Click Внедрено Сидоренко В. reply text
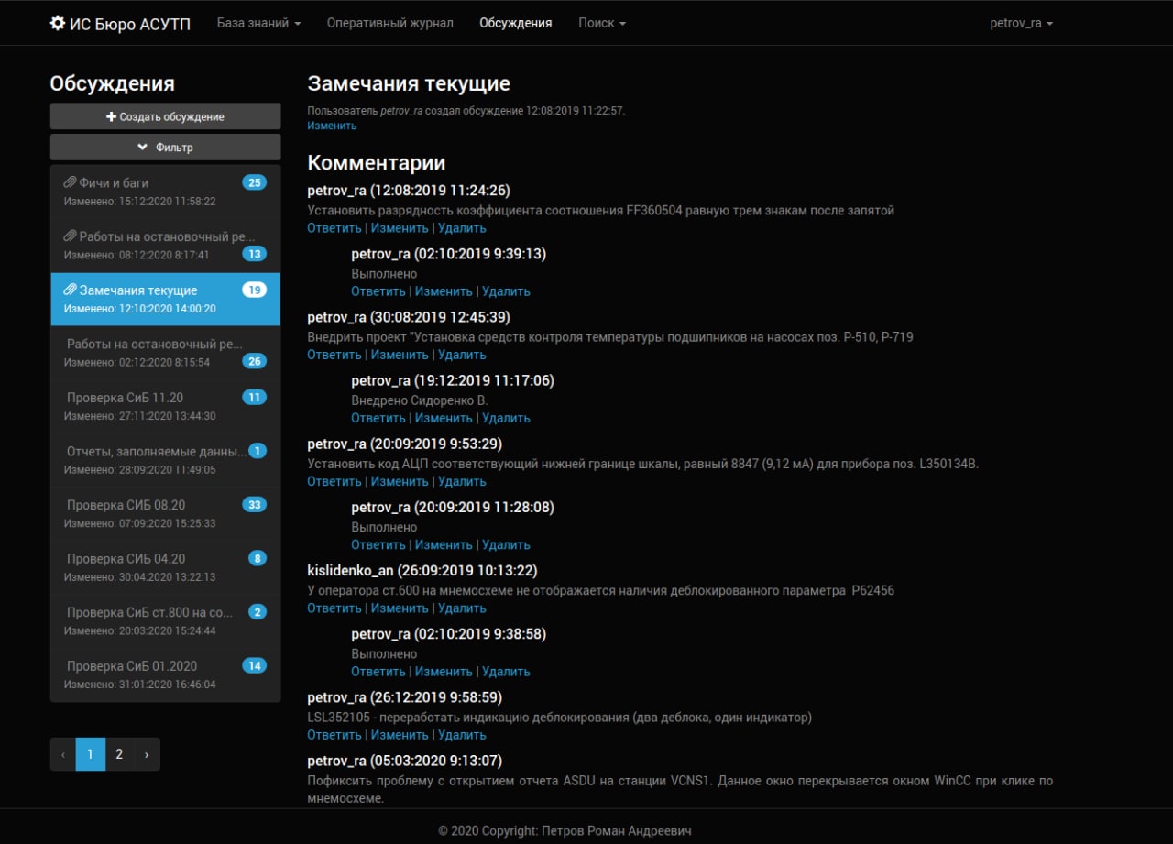The image size is (1173, 844). (420, 400)
